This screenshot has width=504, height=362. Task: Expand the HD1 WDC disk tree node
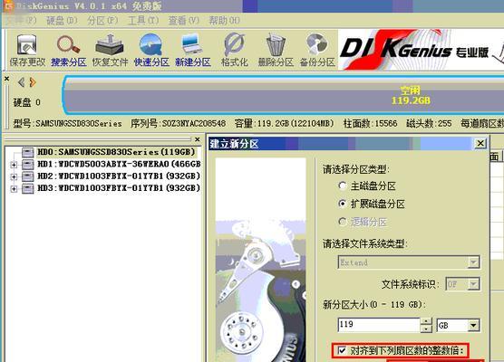pos(14,165)
